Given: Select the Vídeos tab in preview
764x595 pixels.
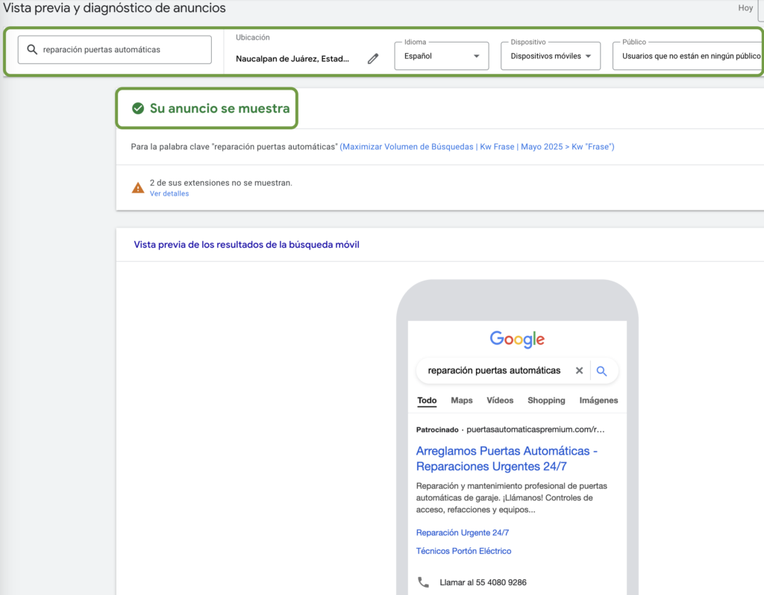Looking at the screenshot, I should click(x=500, y=400).
